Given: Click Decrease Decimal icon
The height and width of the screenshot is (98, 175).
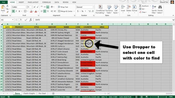Looking at the screenshot, I should pyautogui.click(x=93, y=11).
